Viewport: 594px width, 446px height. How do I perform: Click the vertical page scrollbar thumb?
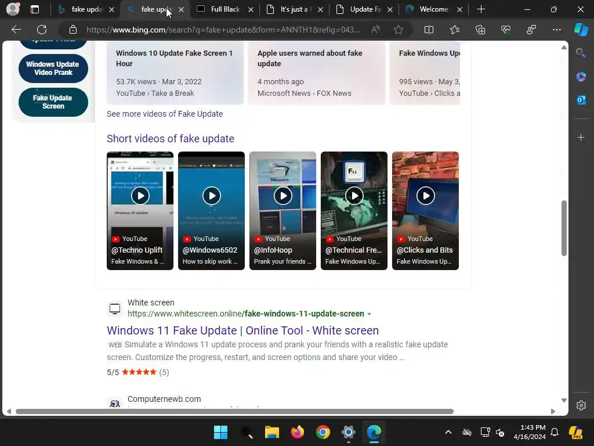point(564,228)
